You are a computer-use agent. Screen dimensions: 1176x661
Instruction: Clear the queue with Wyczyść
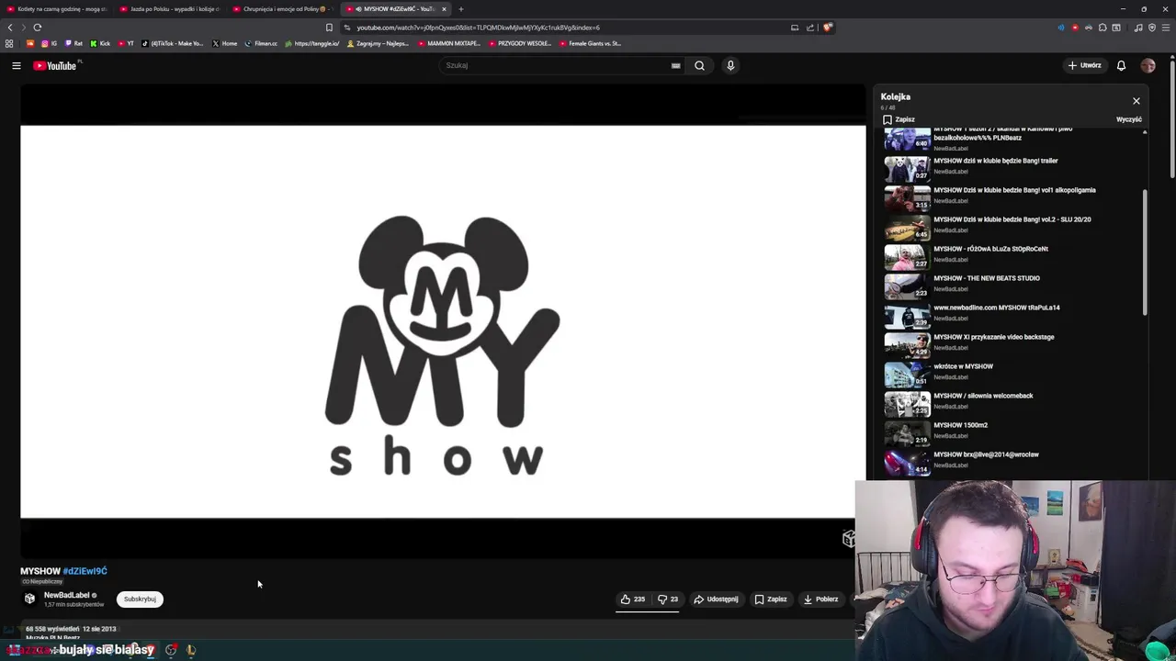click(1129, 119)
